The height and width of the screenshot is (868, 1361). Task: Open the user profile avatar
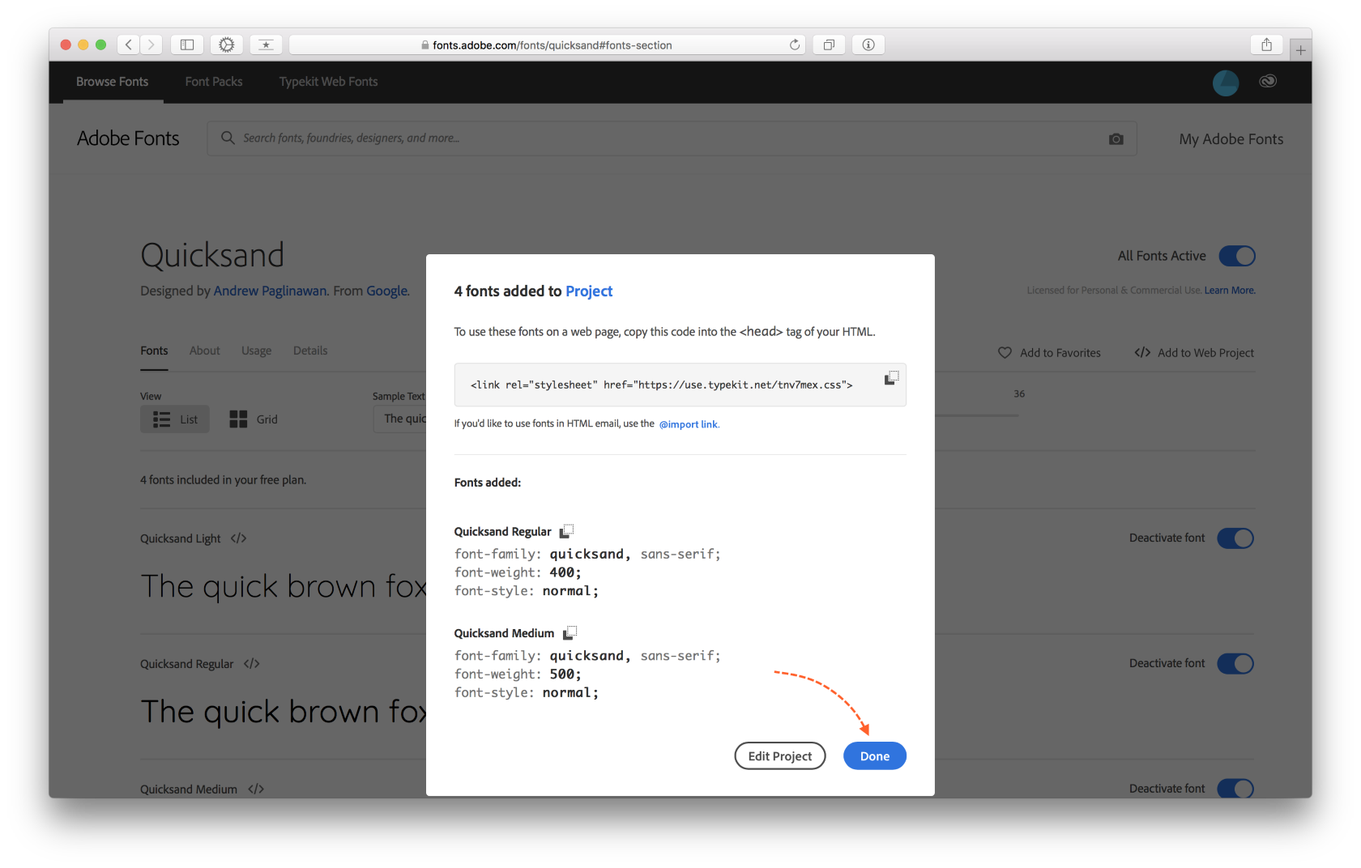pos(1226,83)
